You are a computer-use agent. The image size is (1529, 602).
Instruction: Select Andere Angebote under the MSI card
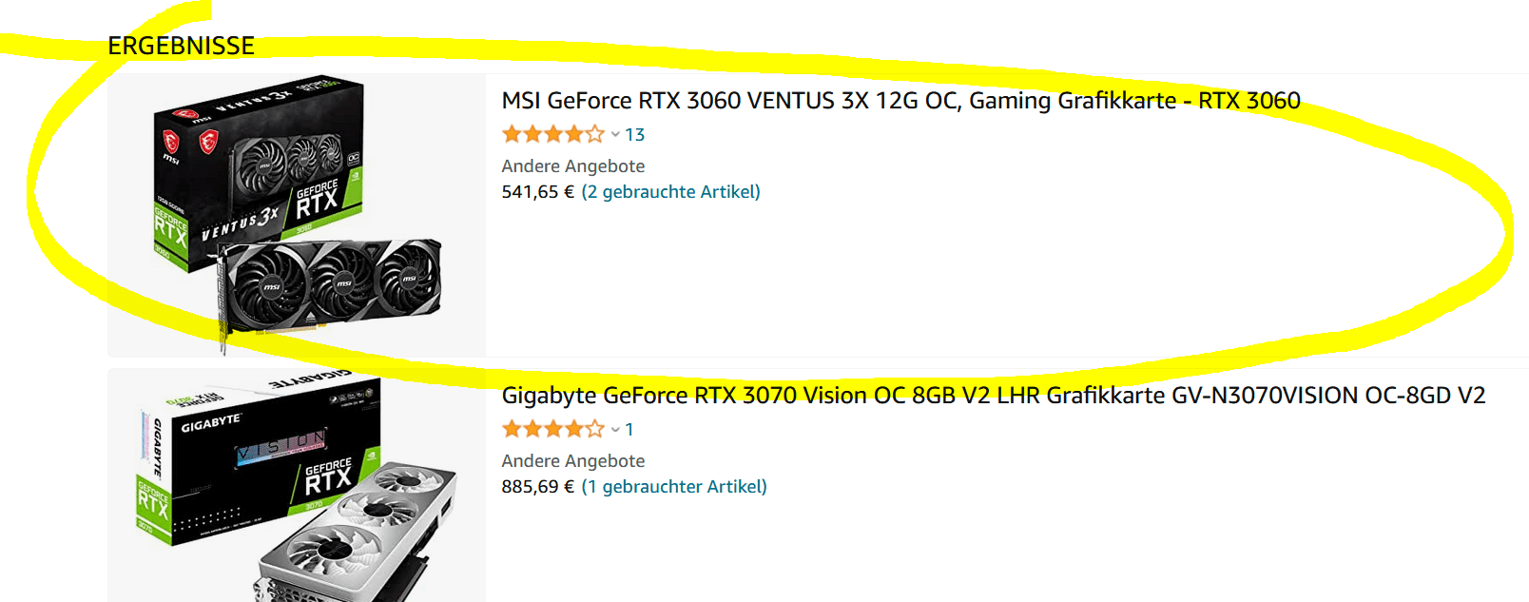click(x=572, y=166)
